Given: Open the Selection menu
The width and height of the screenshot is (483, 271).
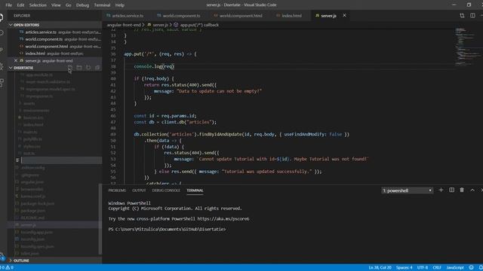Looking at the screenshot, I should tap(38, 5).
